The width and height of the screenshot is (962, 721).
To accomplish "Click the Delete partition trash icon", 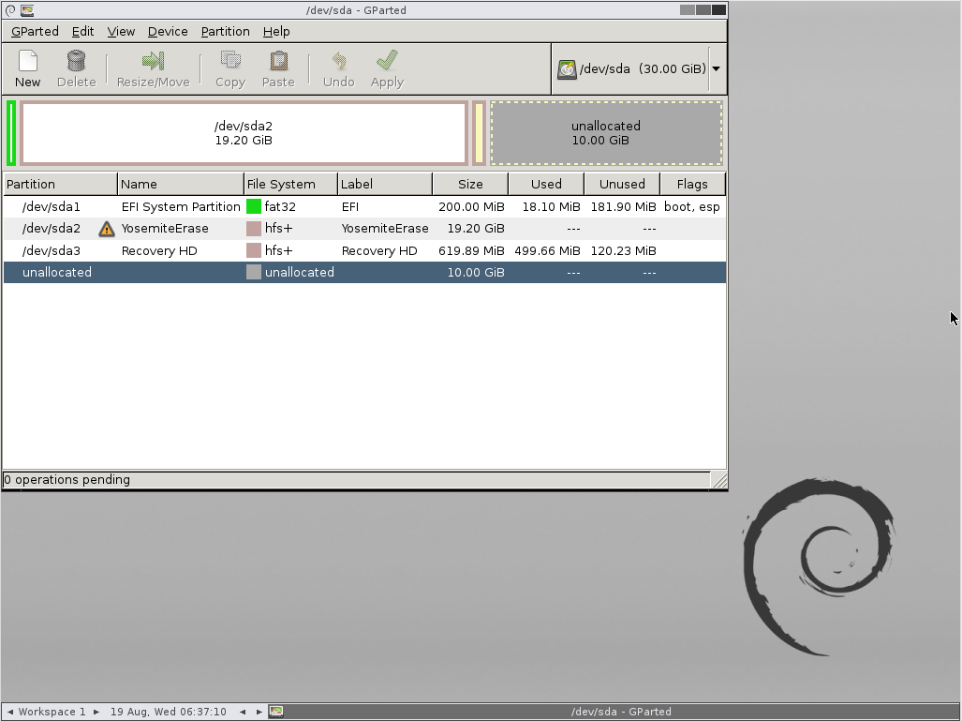I will [76, 62].
